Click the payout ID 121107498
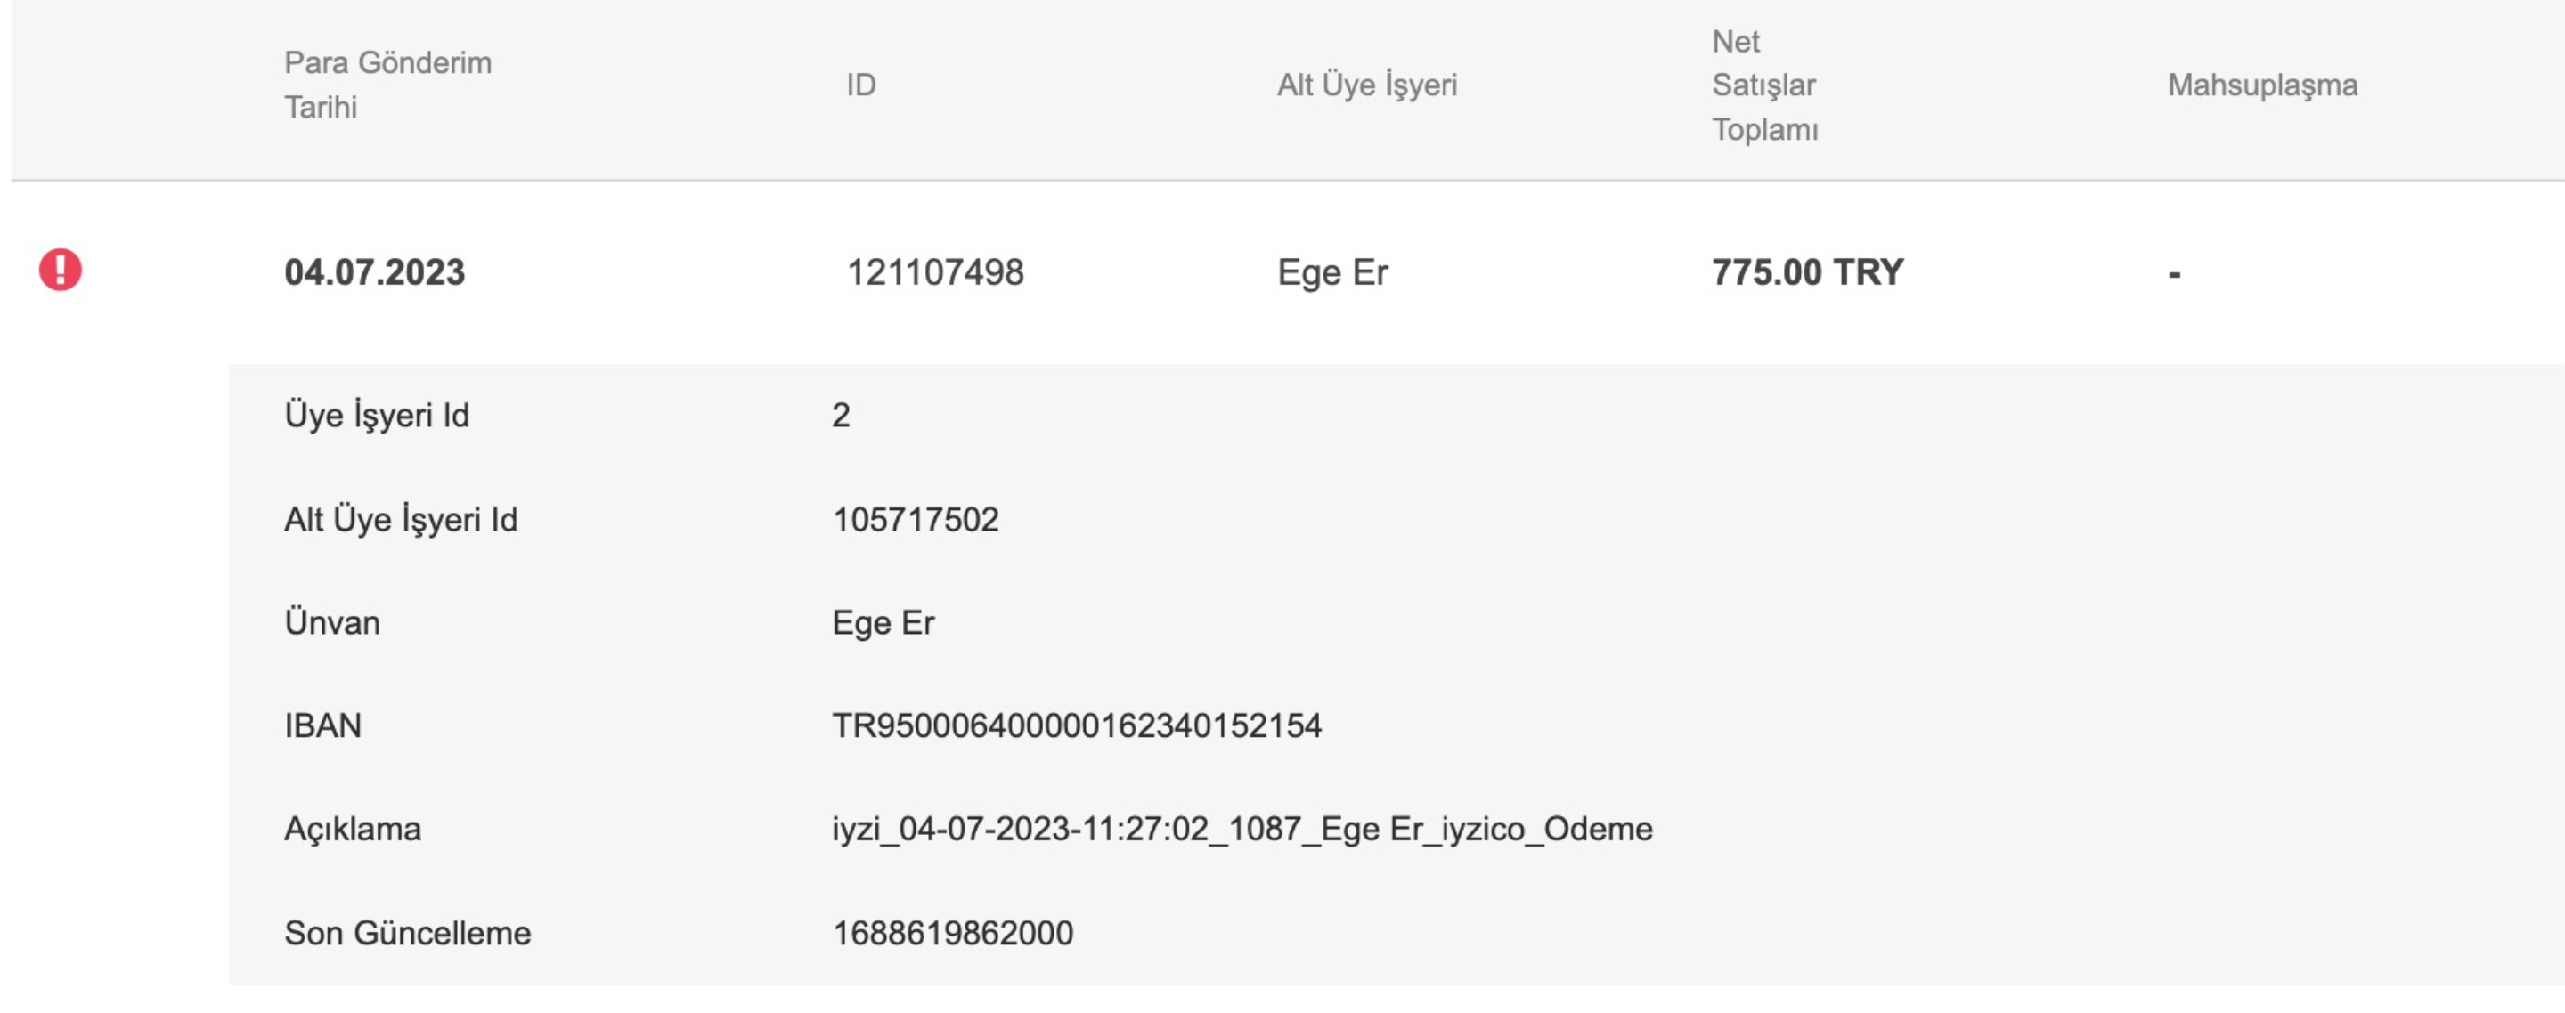 (x=935, y=272)
